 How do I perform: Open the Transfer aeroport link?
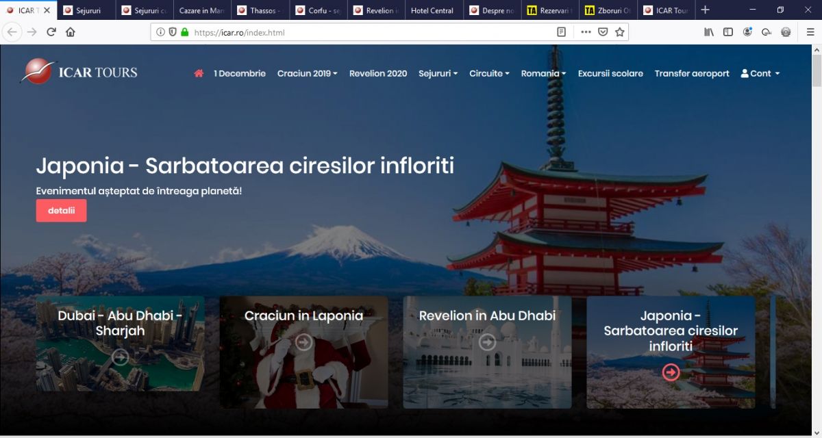click(692, 74)
